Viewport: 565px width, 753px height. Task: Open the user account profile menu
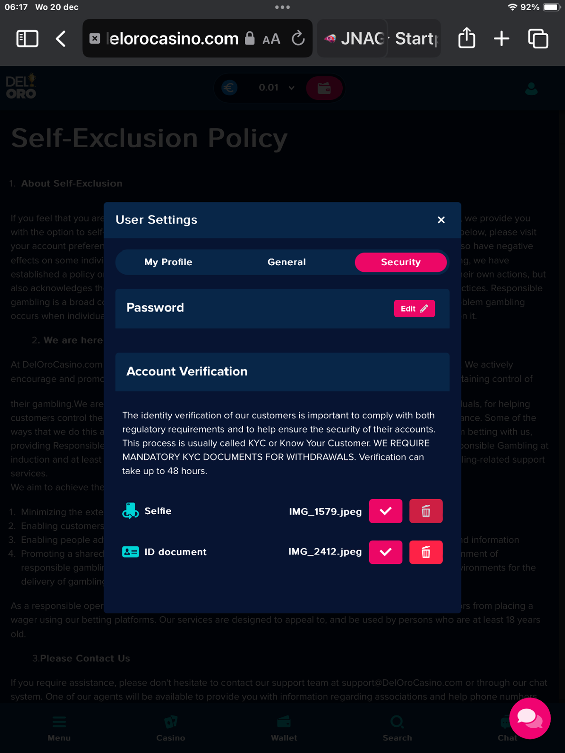(531, 89)
